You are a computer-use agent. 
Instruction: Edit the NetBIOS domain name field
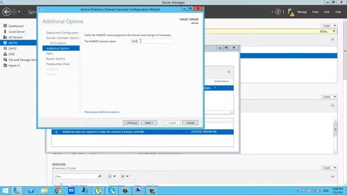click(x=152, y=41)
